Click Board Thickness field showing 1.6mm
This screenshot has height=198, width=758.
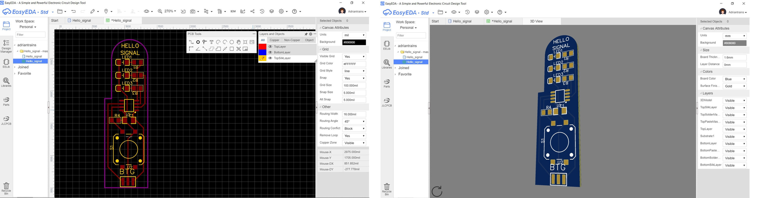pyautogui.click(x=735, y=58)
